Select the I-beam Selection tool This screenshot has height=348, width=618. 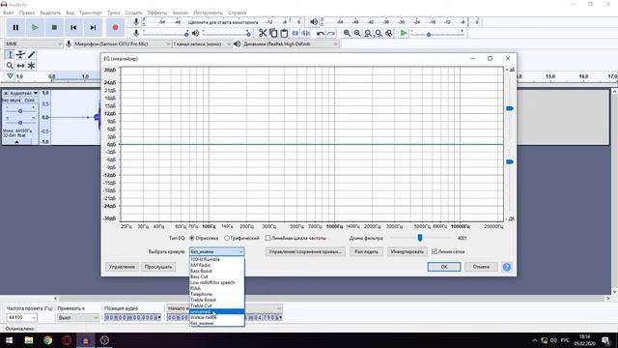(x=10, y=54)
